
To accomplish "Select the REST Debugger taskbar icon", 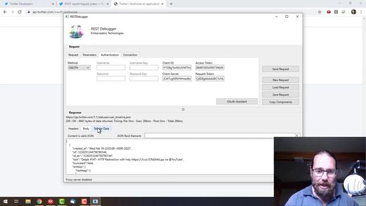I will tap(96, 201).
